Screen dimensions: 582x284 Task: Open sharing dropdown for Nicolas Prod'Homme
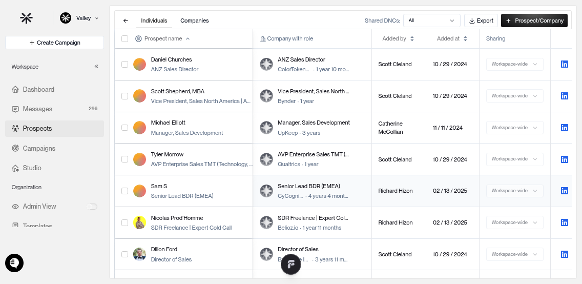coord(514,222)
